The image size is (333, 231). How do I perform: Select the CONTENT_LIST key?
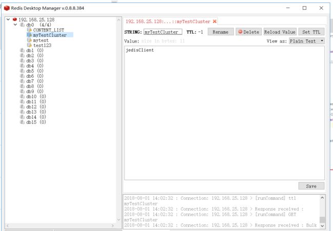pyautogui.click(x=49, y=30)
